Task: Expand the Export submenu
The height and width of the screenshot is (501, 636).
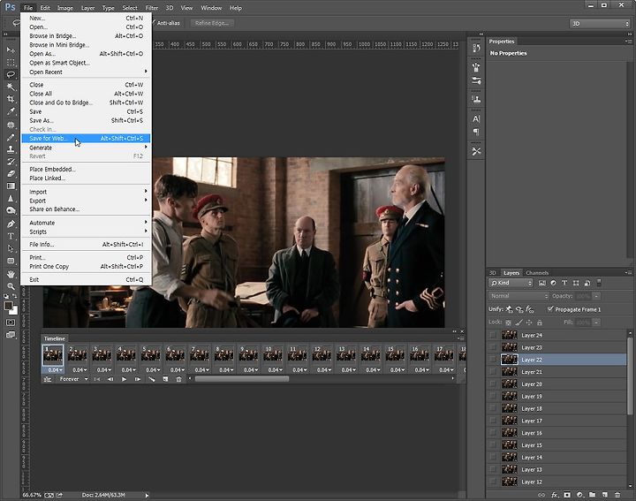Action: (86, 201)
